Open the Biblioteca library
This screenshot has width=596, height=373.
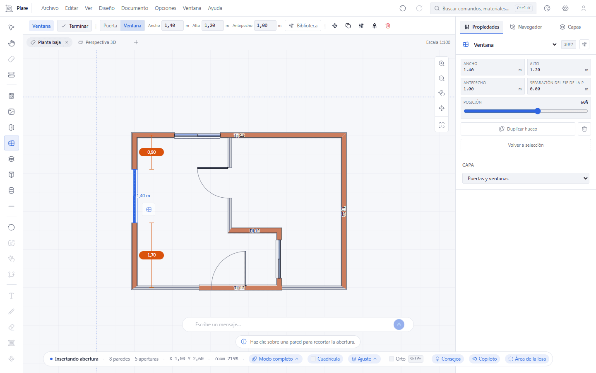point(303,26)
